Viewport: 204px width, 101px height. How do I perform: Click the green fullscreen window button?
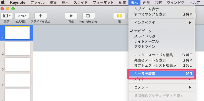(13, 9)
